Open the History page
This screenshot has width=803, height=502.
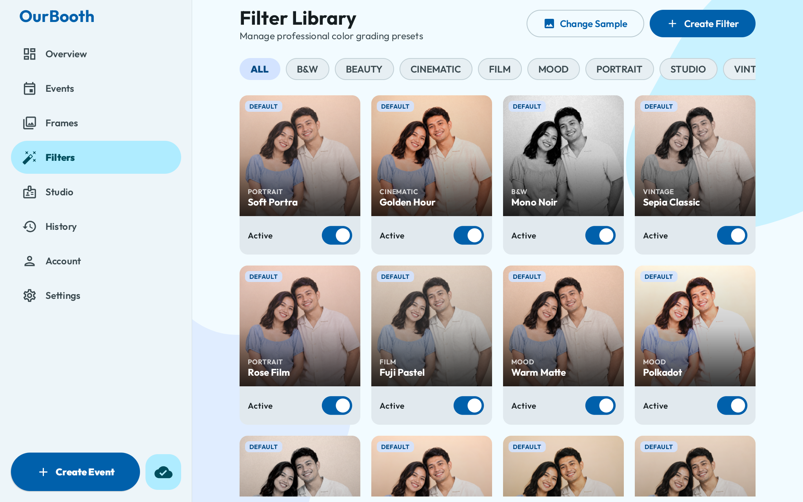[x=96, y=227]
